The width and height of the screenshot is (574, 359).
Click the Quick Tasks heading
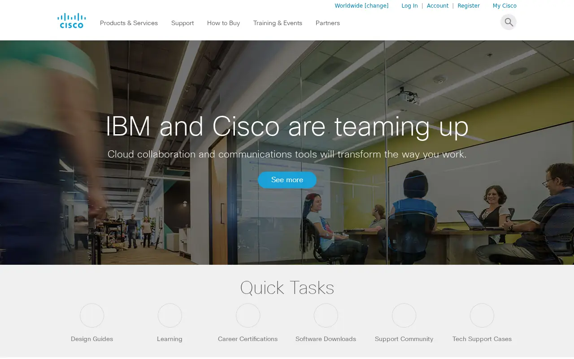(x=287, y=288)
